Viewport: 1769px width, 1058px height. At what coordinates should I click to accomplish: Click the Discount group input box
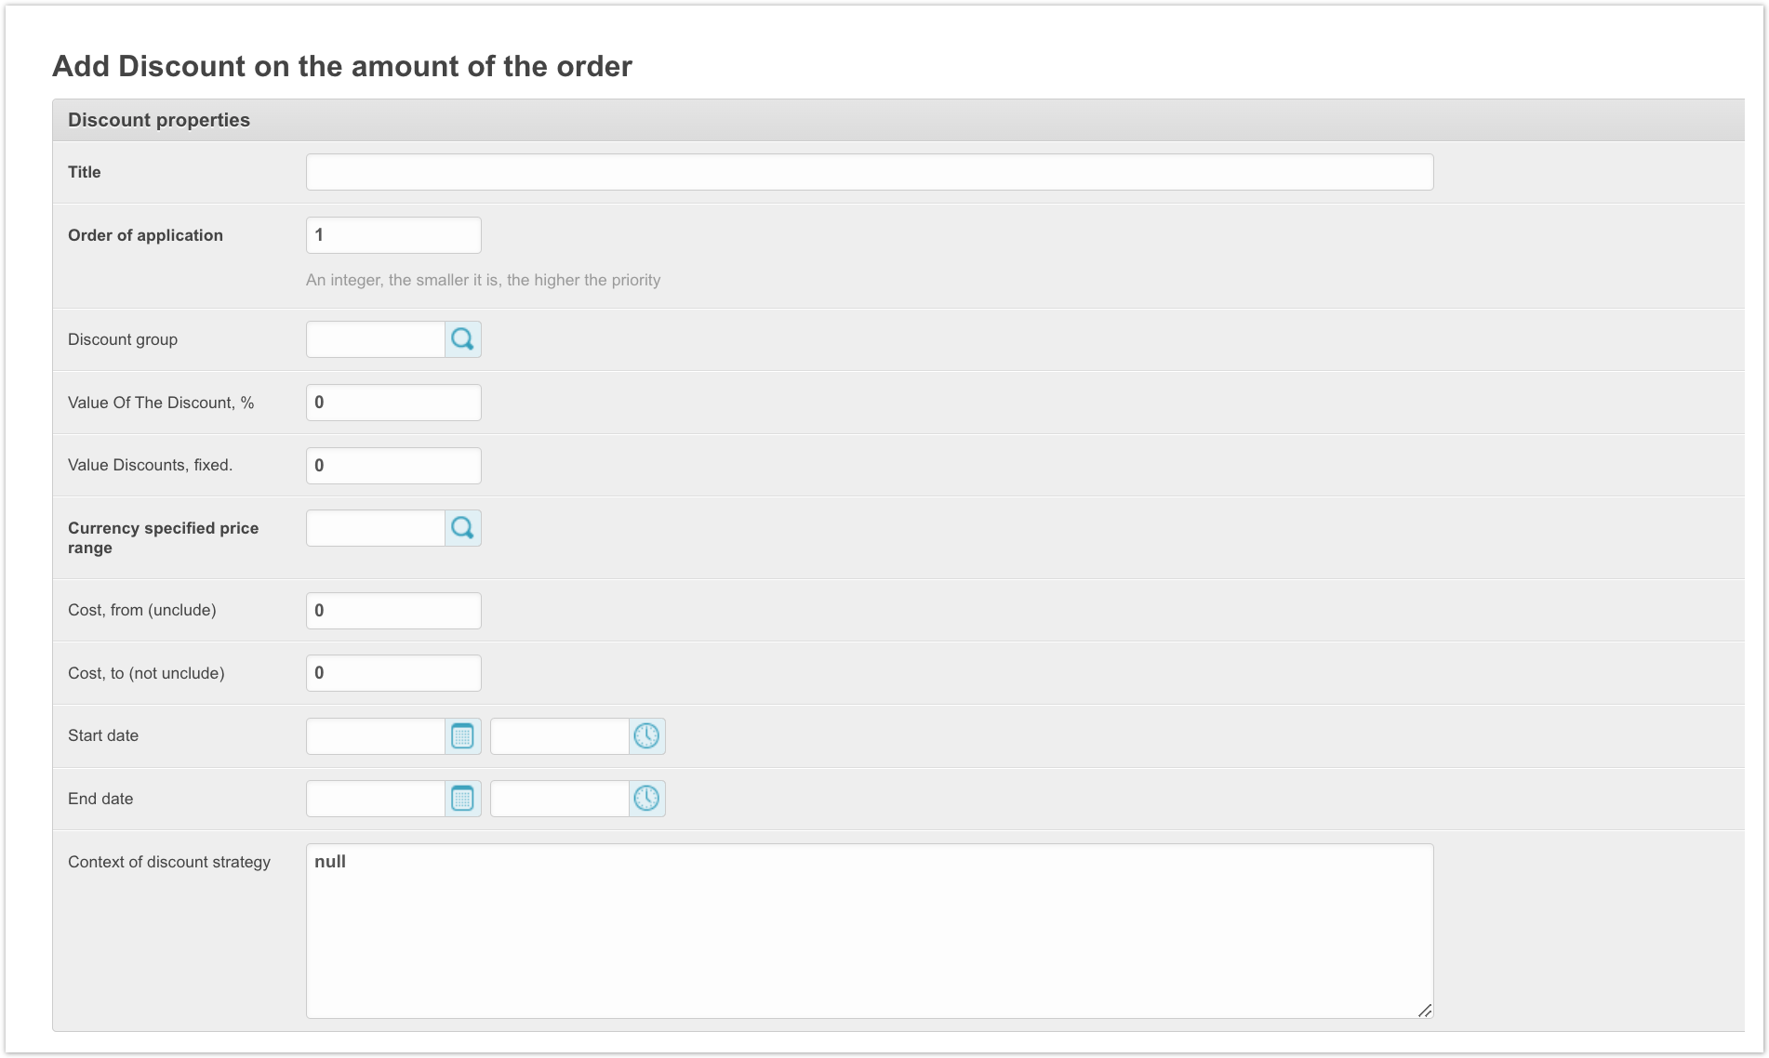click(376, 339)
